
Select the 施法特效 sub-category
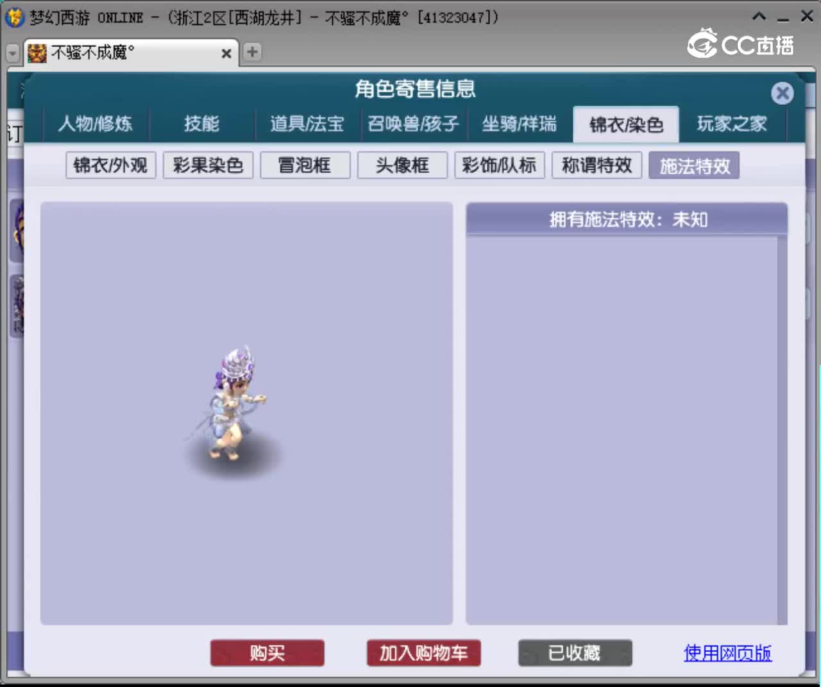(x=694, y=165)
